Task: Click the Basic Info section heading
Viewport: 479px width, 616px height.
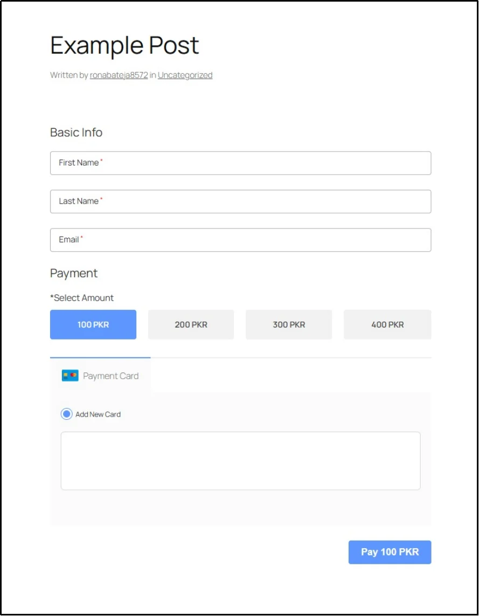Action: (x=76, y=132)
